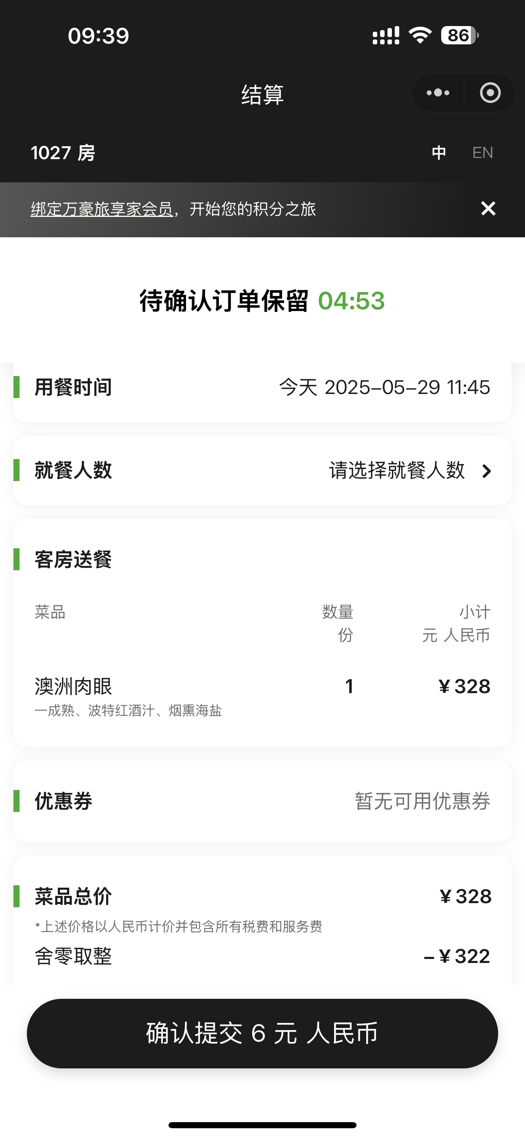The width and height of the screenshot is (525, 1138).
Task: Tap the mini program circular close icon
Action: pos(490,93)
